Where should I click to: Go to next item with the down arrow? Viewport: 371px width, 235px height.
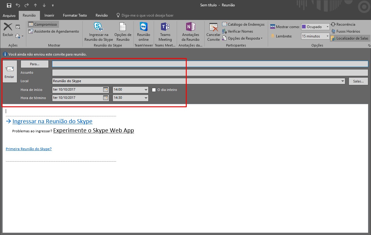(44, 5)
